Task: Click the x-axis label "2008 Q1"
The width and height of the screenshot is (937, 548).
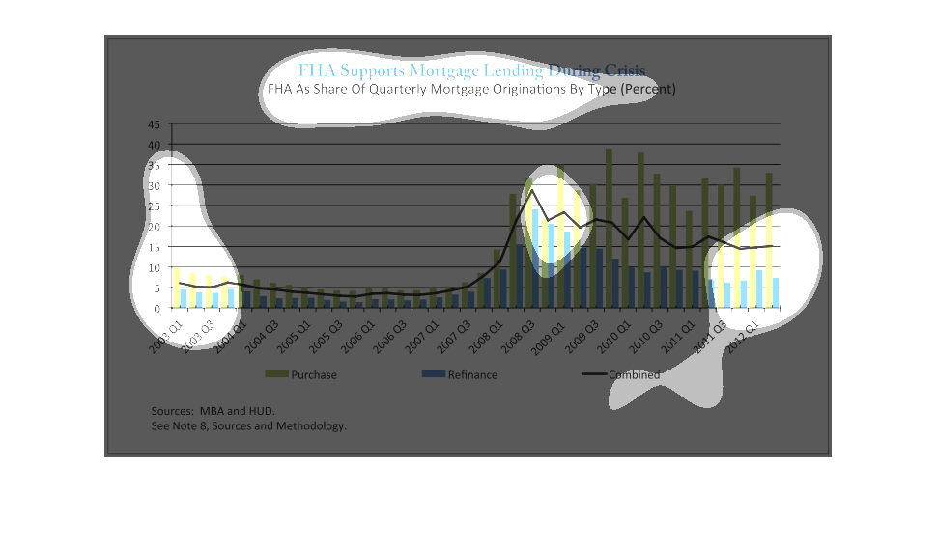Action: (x=487, y=338)
